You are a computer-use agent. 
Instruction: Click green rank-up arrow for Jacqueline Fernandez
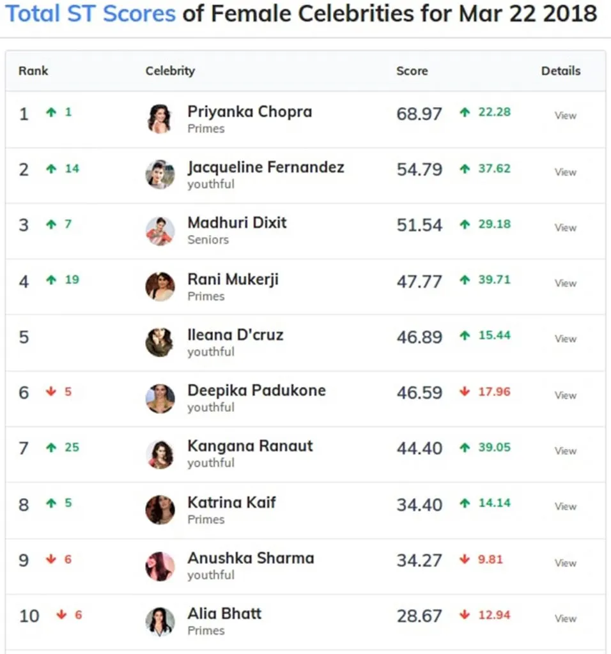point(51,169)
